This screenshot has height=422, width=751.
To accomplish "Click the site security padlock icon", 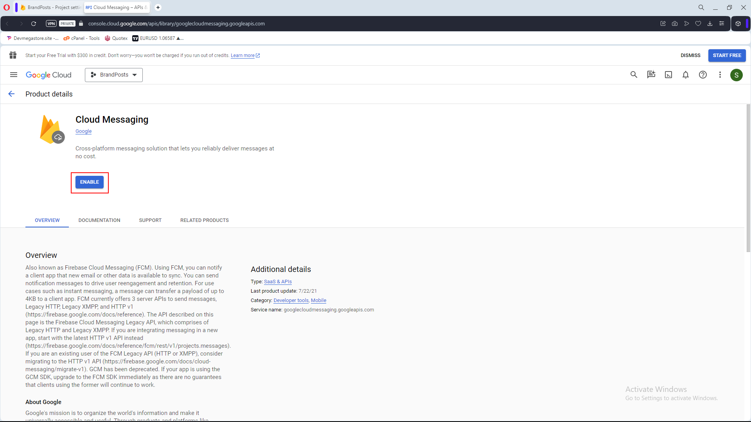I will coord(81,24).
